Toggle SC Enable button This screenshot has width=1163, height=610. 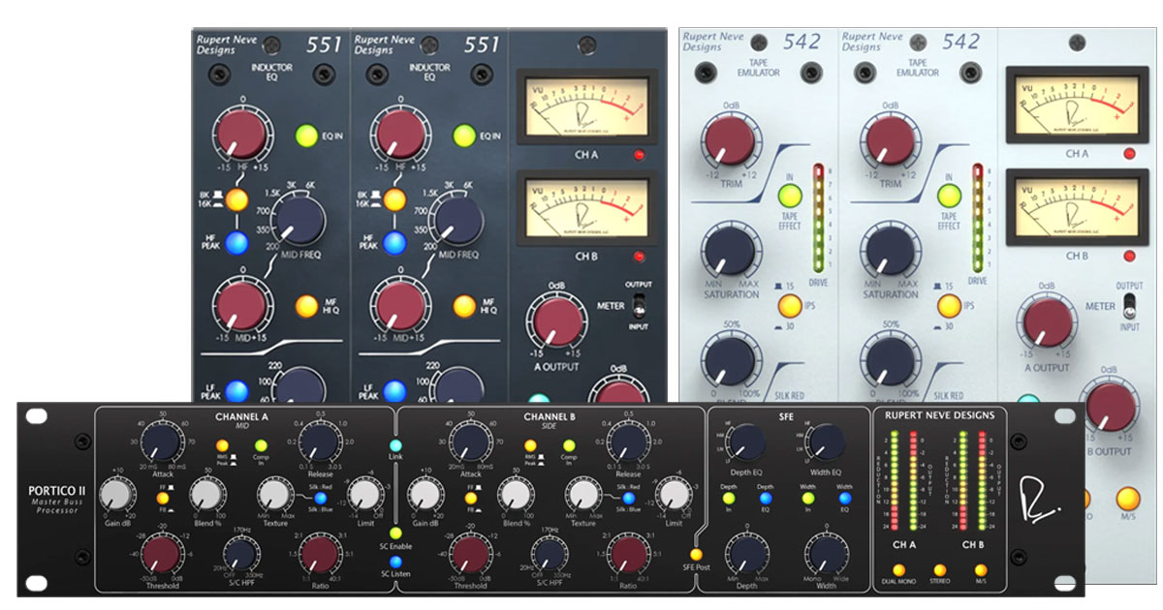(395, 534)
